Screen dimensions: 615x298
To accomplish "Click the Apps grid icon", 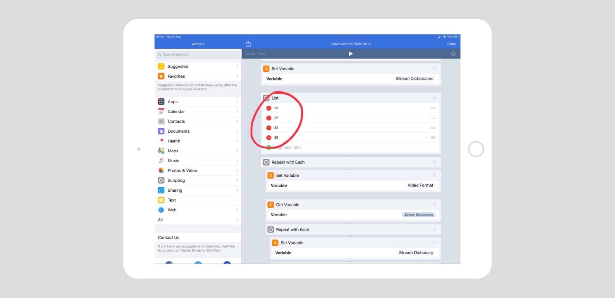I will click(161, 102).
